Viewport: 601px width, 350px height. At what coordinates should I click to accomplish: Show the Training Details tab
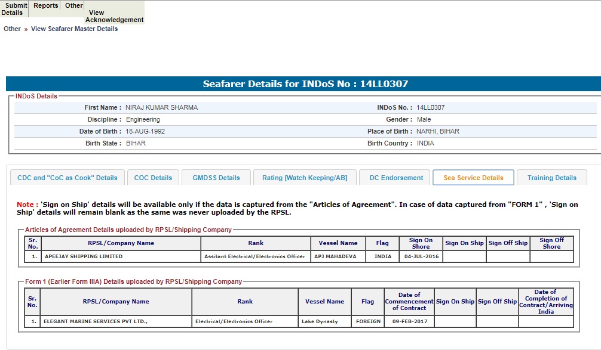(551, 178)
